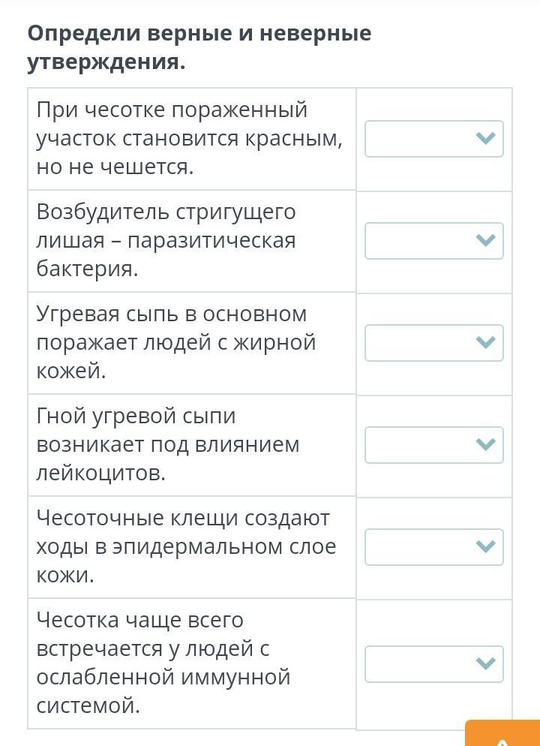Viewport: 540px width, 746px height.
Task: Select the statement text 'Чесотка чаще всего встречается'
Action: point(163,663)
